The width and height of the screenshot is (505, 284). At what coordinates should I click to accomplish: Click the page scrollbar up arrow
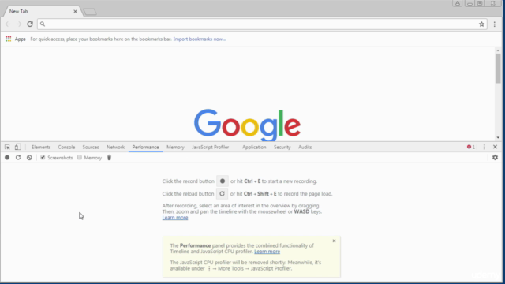(x=498, y=50)
